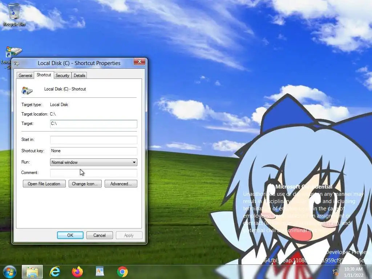Confirm with the OK button
Screen dimensions: 372x279
[x=70, y=235]
